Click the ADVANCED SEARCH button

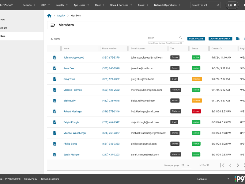[220, 39]
